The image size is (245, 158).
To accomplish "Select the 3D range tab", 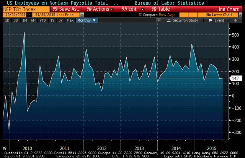I will 16,20.
